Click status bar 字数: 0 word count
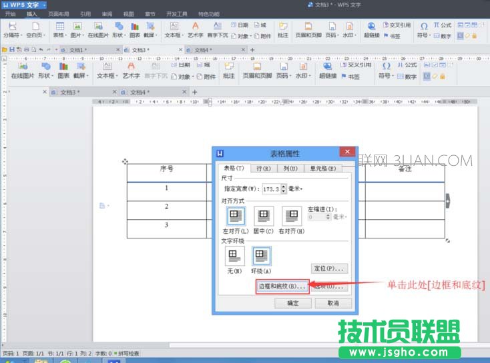The width and height of the screenshot is (490, 363). coord(103,353)
